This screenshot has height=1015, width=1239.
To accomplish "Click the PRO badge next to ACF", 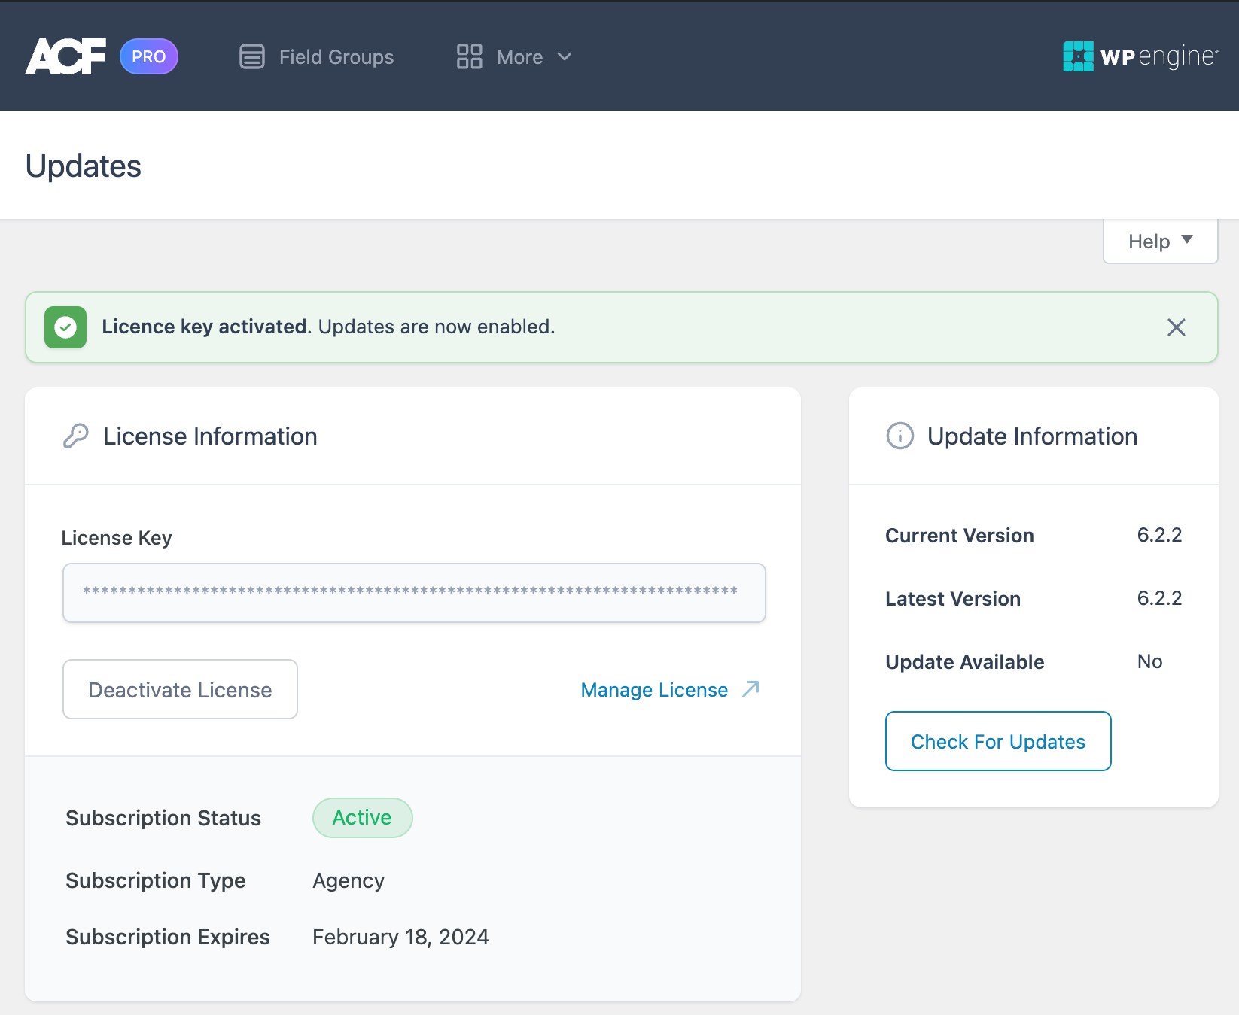I will pyautogui.click(x=148, y=56).
